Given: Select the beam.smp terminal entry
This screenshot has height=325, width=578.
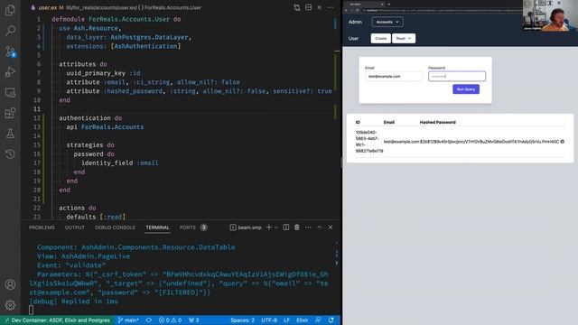Looking at the screenshot, I should 246,227.
